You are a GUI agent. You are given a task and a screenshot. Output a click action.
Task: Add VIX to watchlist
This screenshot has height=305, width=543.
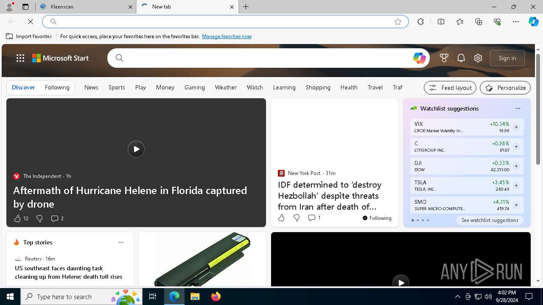[x=516, y=127]
